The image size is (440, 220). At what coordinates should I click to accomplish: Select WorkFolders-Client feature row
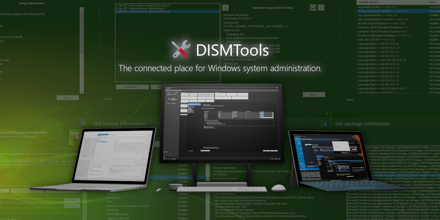coord(148,214)
